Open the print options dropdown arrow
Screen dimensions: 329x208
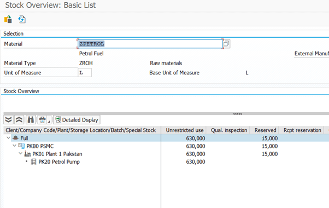[x=49, y=121]
